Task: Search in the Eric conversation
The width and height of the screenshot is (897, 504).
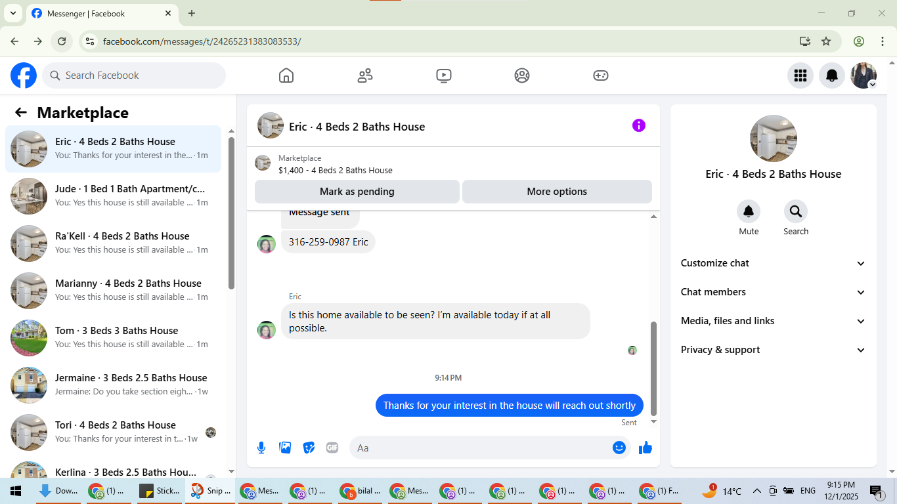Action: [796, 211]
